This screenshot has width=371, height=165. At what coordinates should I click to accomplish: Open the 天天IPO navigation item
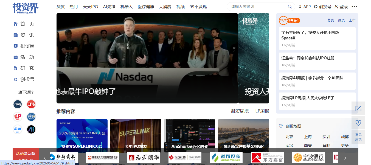point(91,7)
